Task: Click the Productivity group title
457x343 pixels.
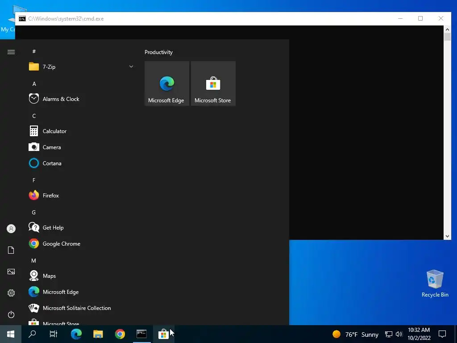Action: tap(158, 52)
